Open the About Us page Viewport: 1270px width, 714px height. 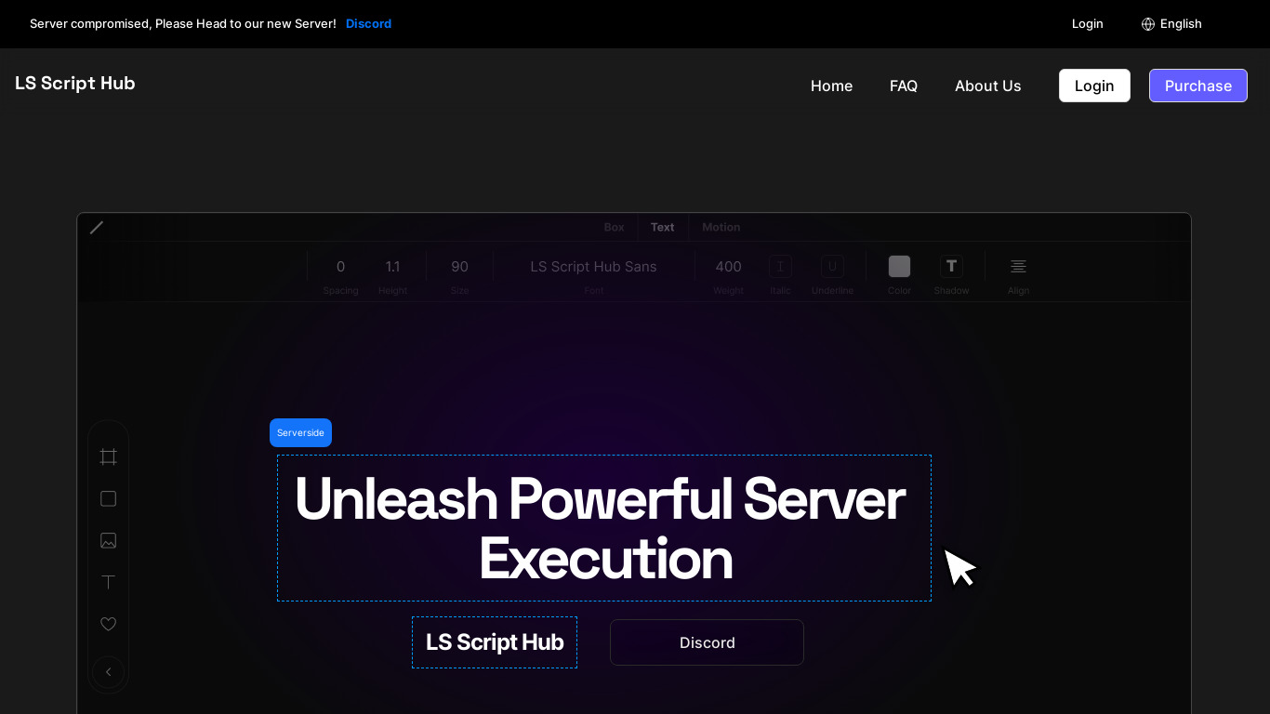pyautogui.click(x=987, y=86)
